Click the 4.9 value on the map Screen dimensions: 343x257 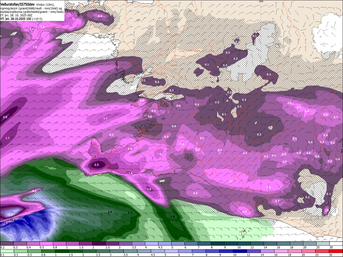10,214
